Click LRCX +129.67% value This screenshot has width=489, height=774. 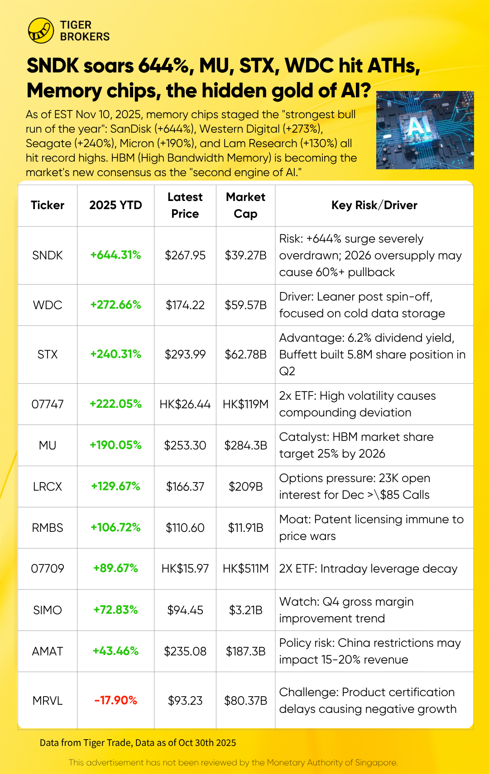point(116,486)
